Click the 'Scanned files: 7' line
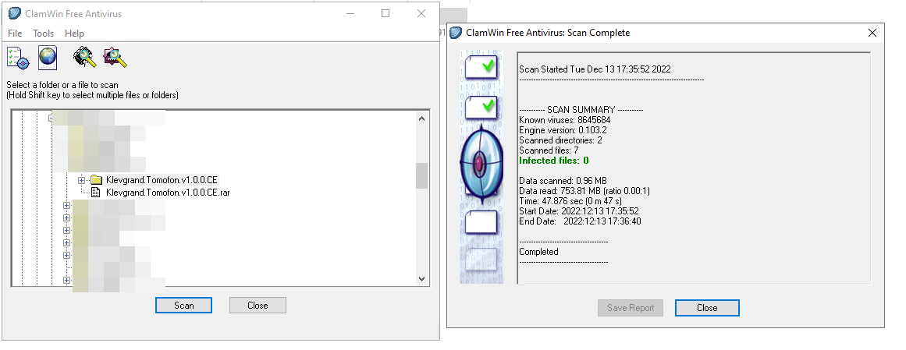Viewport: 906px width, 350px height. pos(549,150)
